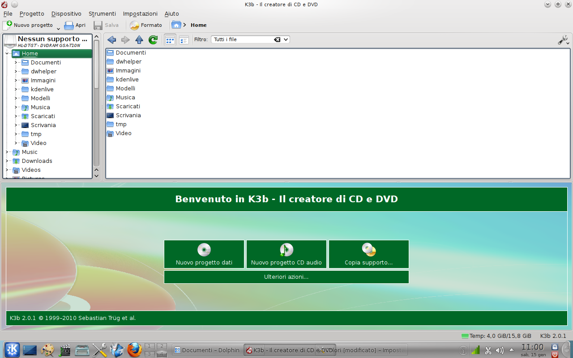This screenshot has height=358, width=573.
Task: Open the volume control in the tray
Action: point(500,350)
